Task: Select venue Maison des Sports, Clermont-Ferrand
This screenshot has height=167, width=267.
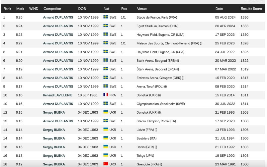Action: 169,43
